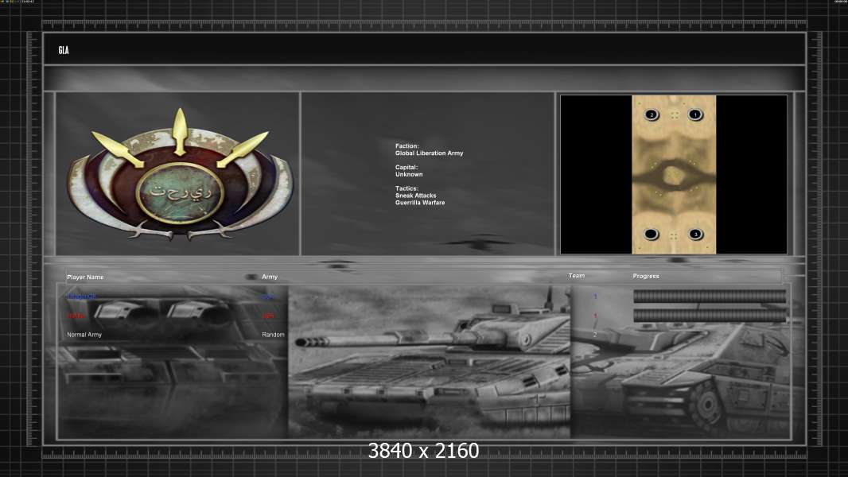The height and width of the screenshot is (477, 848).
Task: Click team number 2 for Normal Army
Action: coord(595,335)
